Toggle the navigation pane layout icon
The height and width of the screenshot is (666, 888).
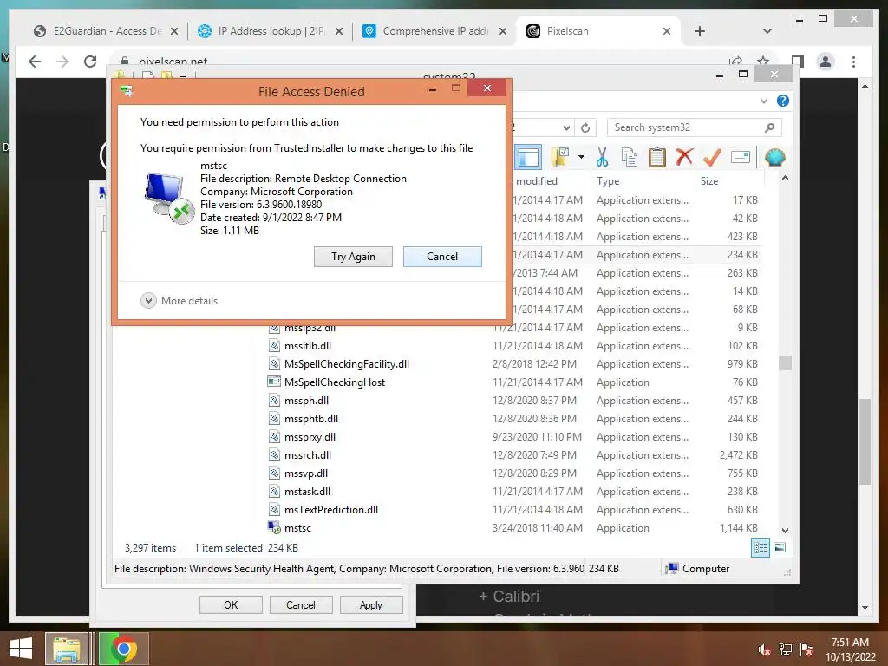(528, 157)
